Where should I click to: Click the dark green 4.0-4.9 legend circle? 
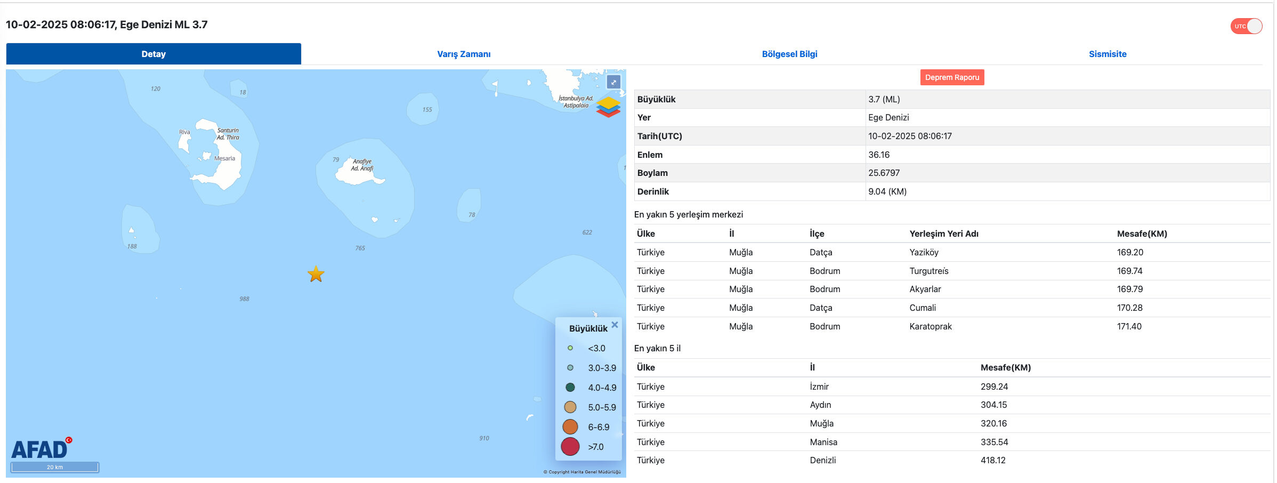tap(570, 388)
